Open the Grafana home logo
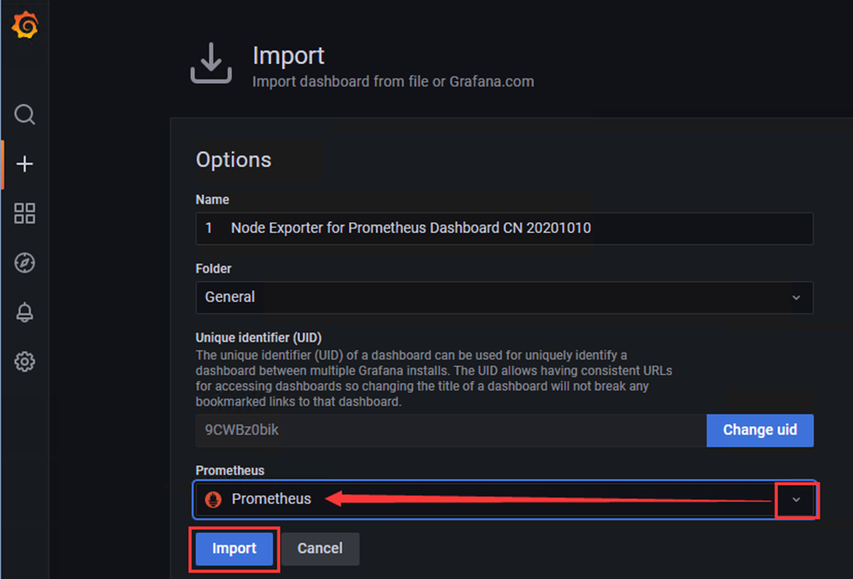The width and height of the screenshot is (853, 579). coord(25,25)
